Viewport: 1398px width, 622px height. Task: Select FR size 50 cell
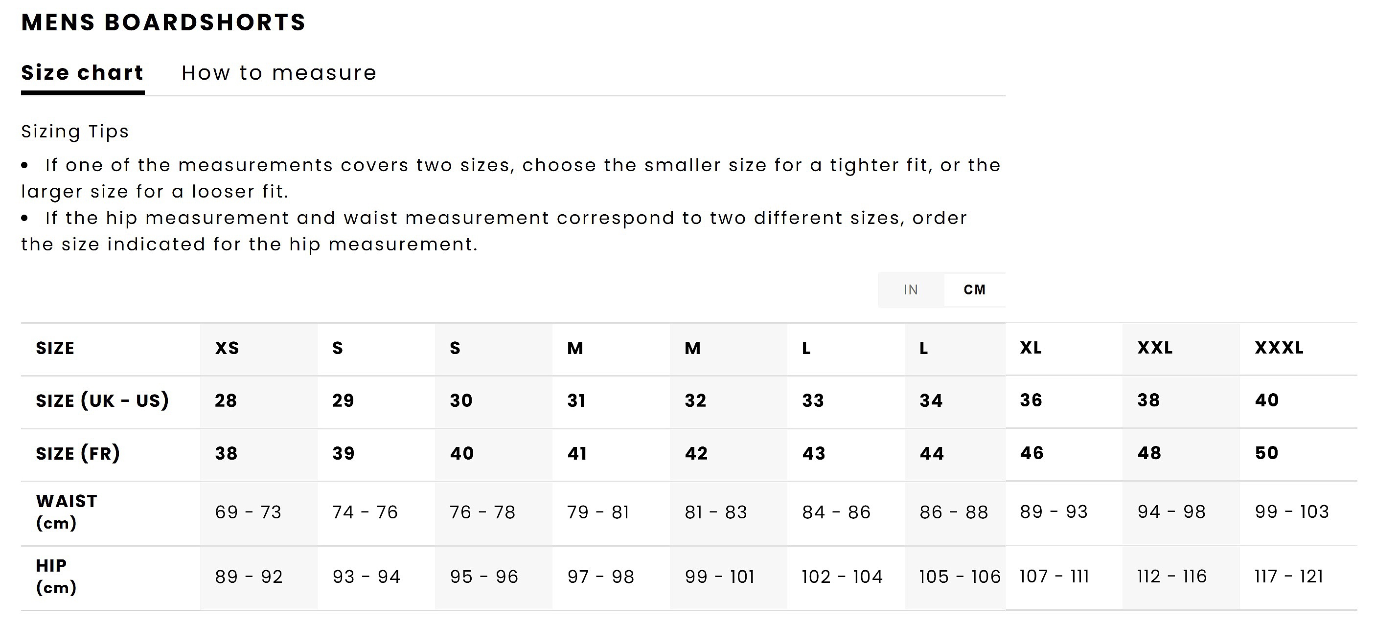[x=1266, y=453]
